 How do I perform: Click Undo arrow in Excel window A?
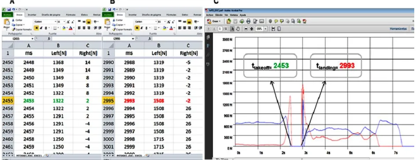pos(14,10)
